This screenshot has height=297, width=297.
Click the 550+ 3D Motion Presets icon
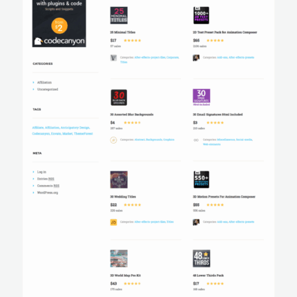[x=202, y=180]
